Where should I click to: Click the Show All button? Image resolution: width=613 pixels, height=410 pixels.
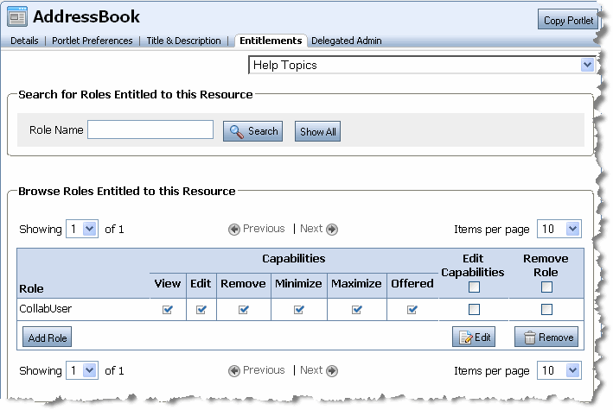click(x=317, y=131)
